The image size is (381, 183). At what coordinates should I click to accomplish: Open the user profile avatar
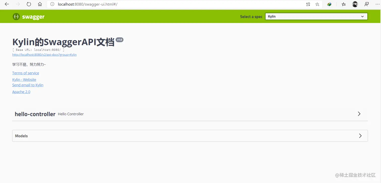click(355, 4)
